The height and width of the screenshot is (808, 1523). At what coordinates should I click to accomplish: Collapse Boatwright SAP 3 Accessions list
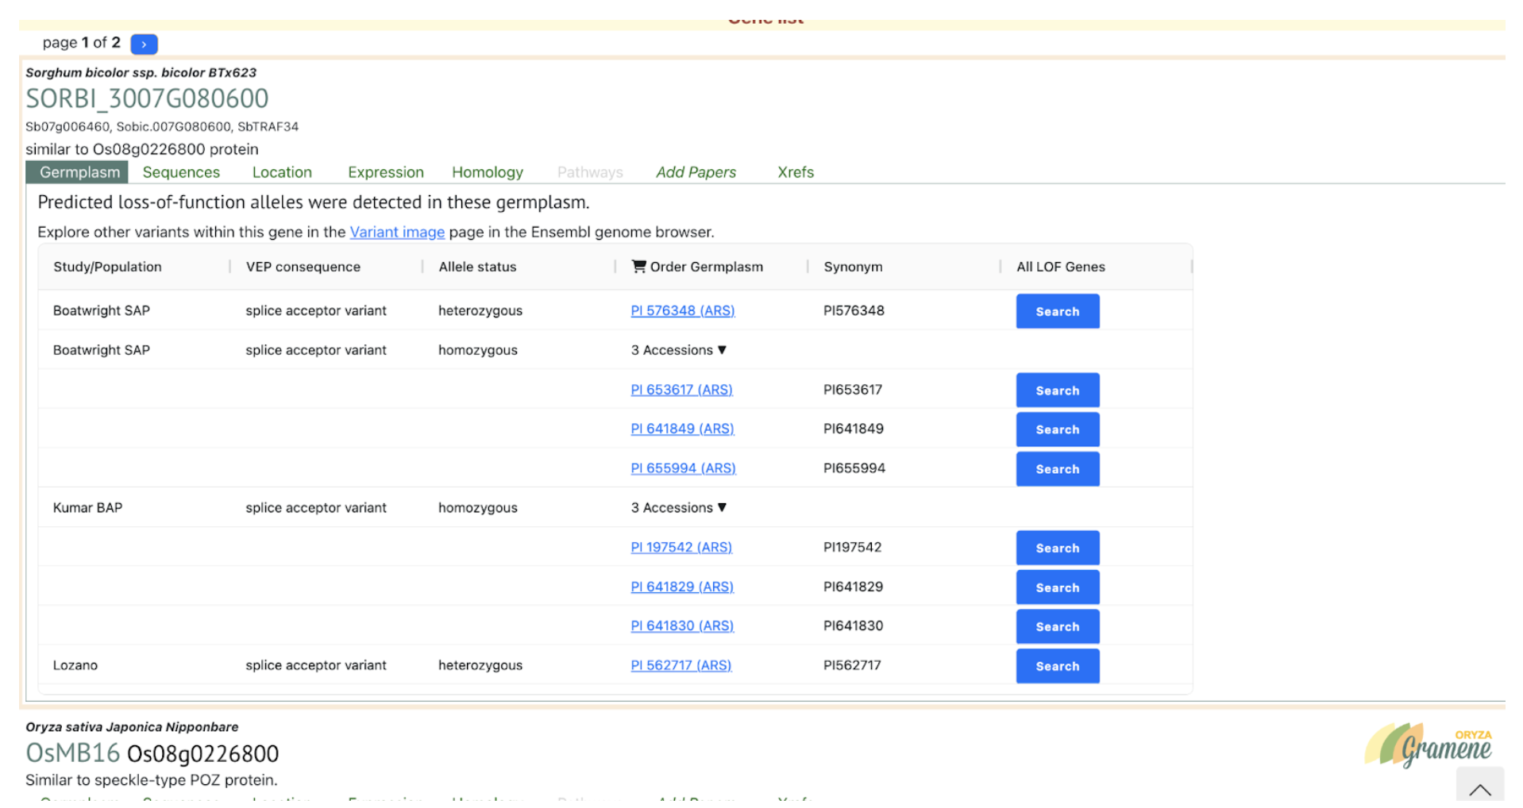coord(678,350)
